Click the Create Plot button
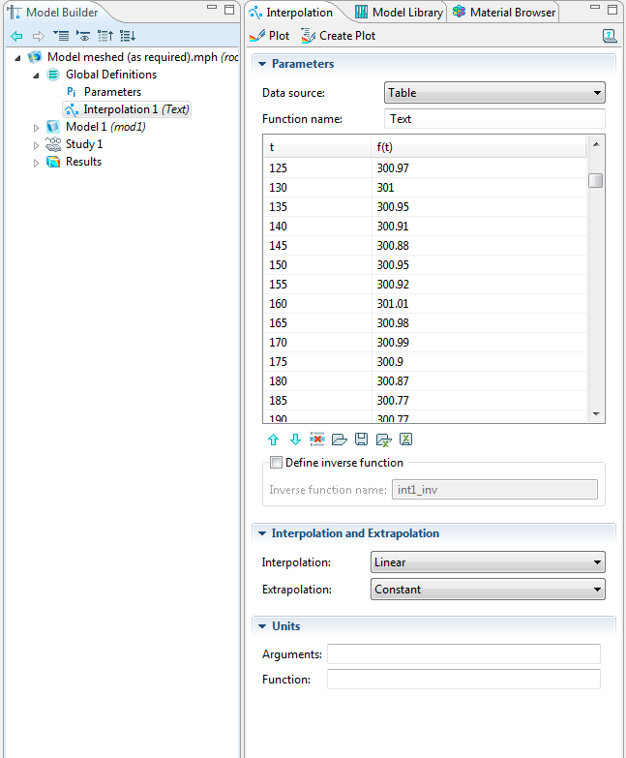Image resolution: width=626 pixels, height=758 pixels. (338, 36)
